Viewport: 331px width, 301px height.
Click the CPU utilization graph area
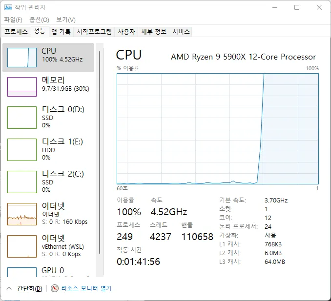[x=217, y=128]
